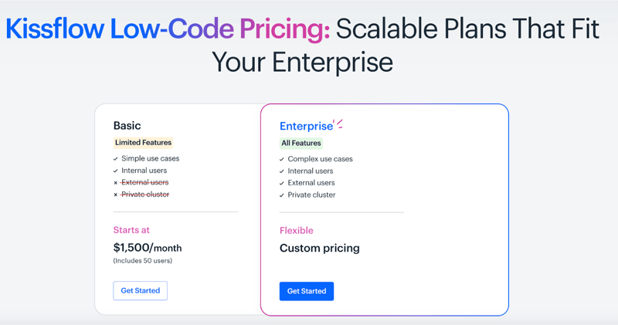Click the All Features green badge
Viewport: 618px width, 325px height.
pyautogui.click(x=301, y=143)
